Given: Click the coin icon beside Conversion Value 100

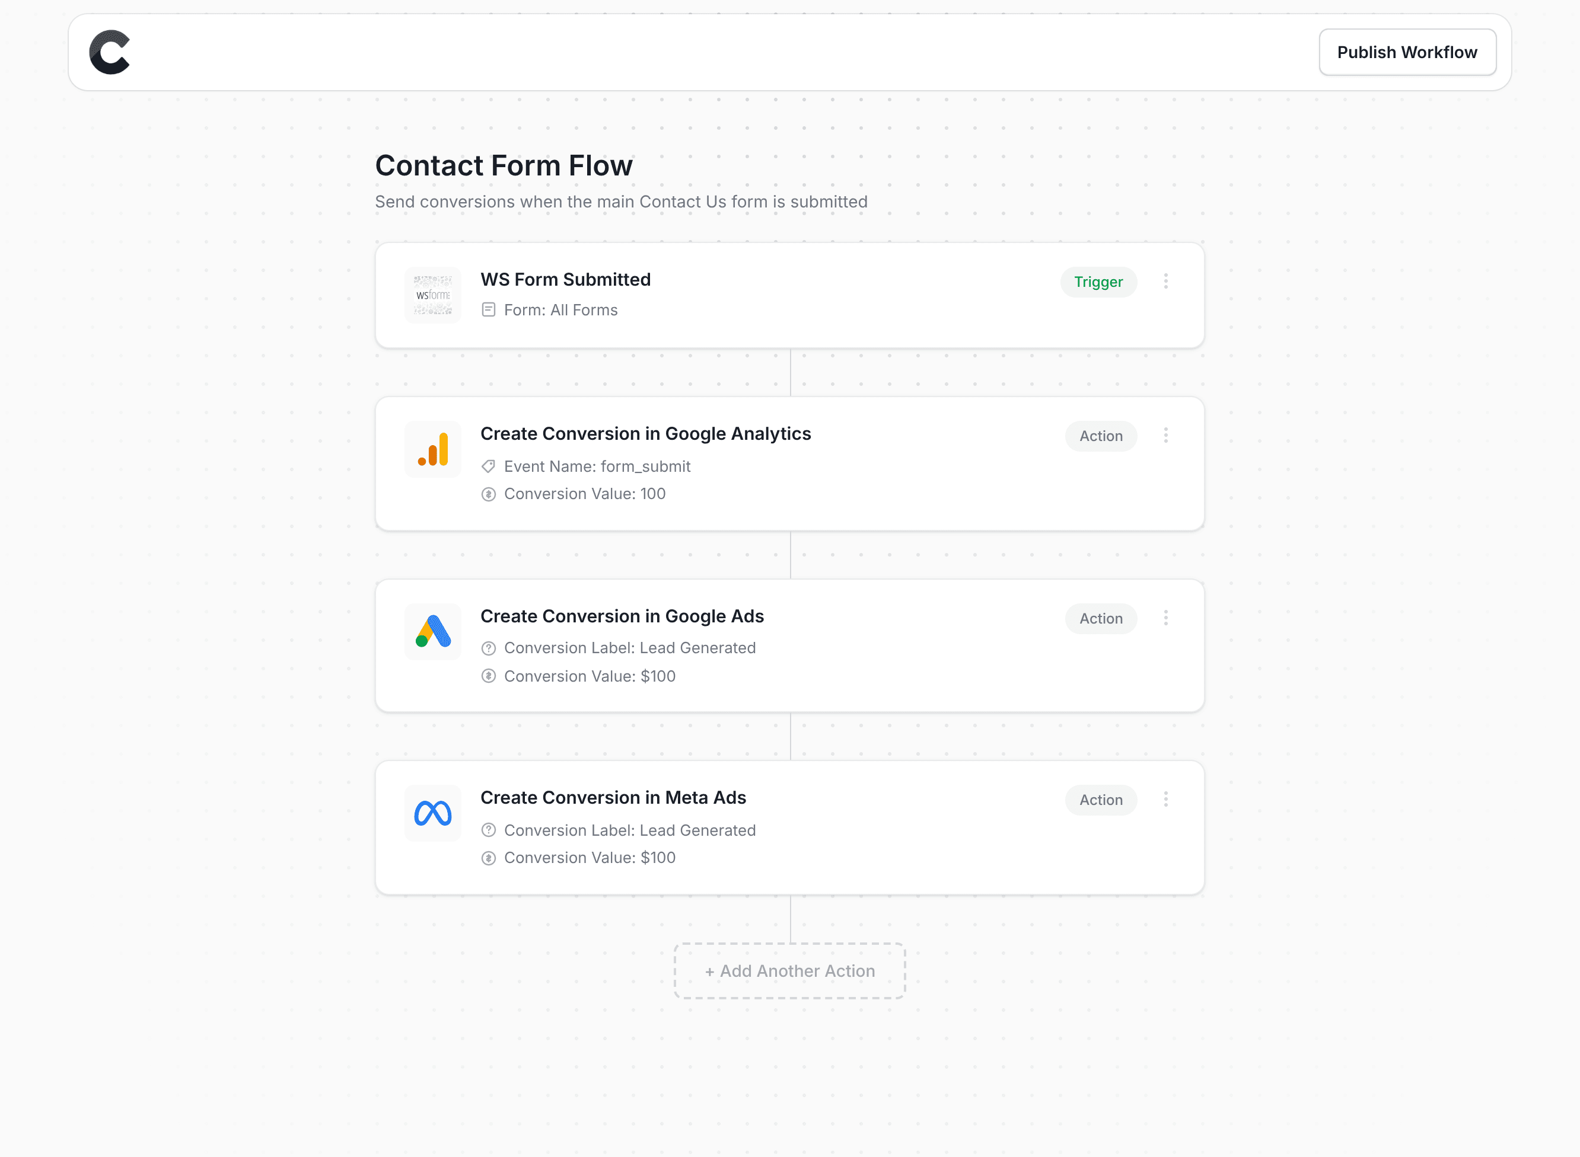Looking at the screenshot, I should pos(489,494).
